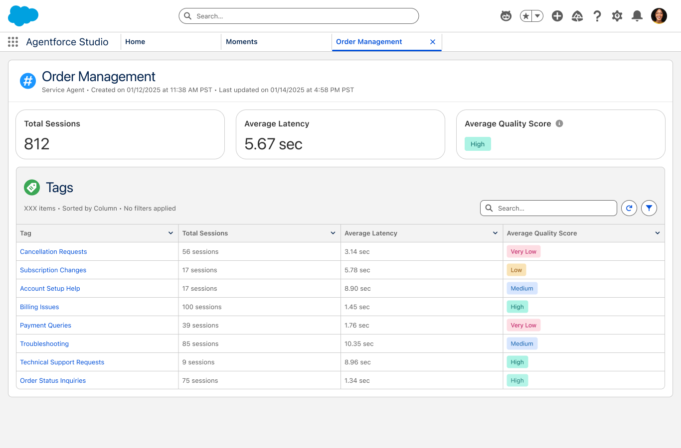Open the Tags filter panel
The width and height of the screenshot is (681, 448).
649,208
